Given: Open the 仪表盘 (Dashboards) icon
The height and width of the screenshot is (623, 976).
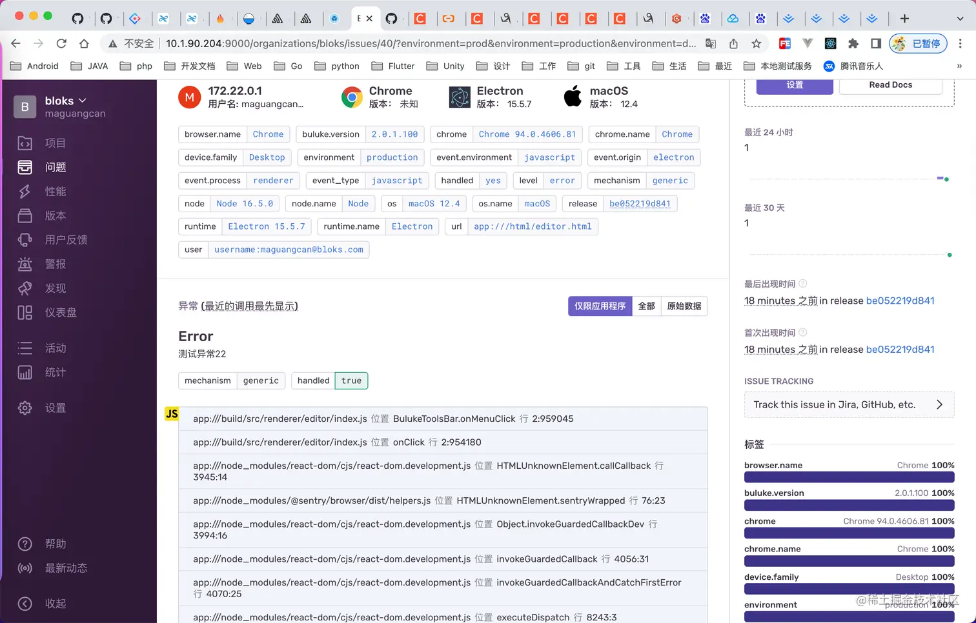Looking at the screenshot, I should (25, 312).
